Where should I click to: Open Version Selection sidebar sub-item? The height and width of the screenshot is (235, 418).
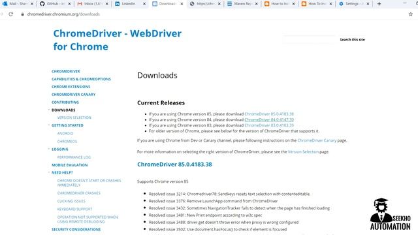(x=74, y=117)
